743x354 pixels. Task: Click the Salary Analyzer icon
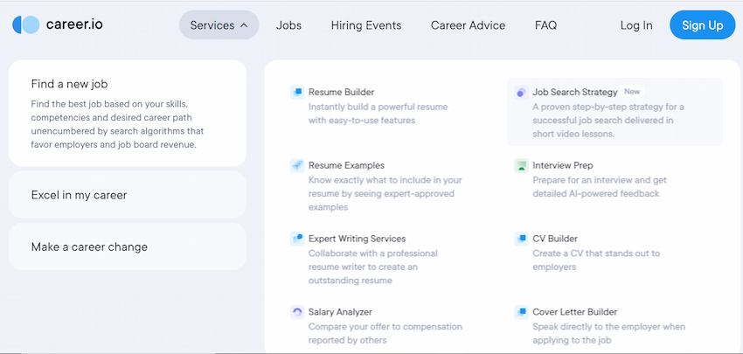pyautogui.click(x=297, y=312)
